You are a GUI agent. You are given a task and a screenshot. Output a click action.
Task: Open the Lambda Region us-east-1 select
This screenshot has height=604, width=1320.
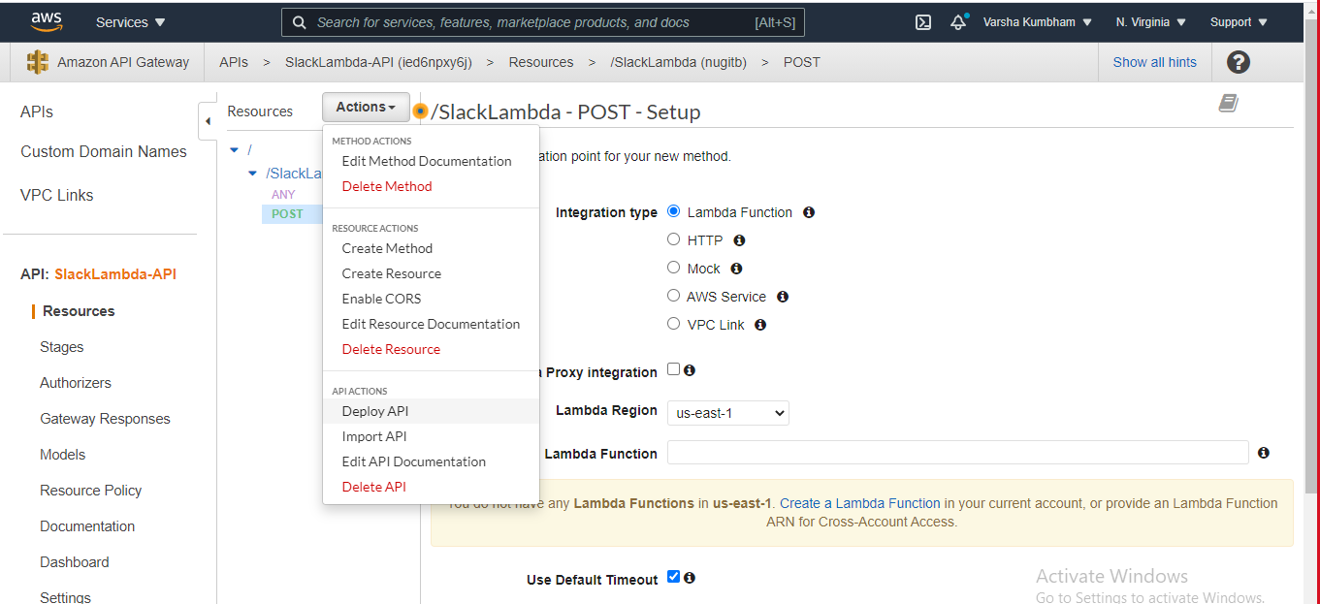728,413
